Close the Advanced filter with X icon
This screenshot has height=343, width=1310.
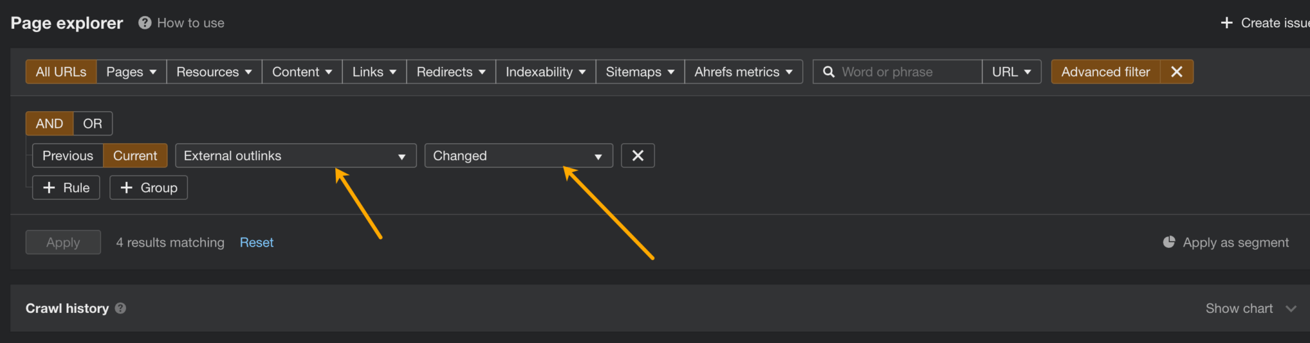click(1176, 72)
